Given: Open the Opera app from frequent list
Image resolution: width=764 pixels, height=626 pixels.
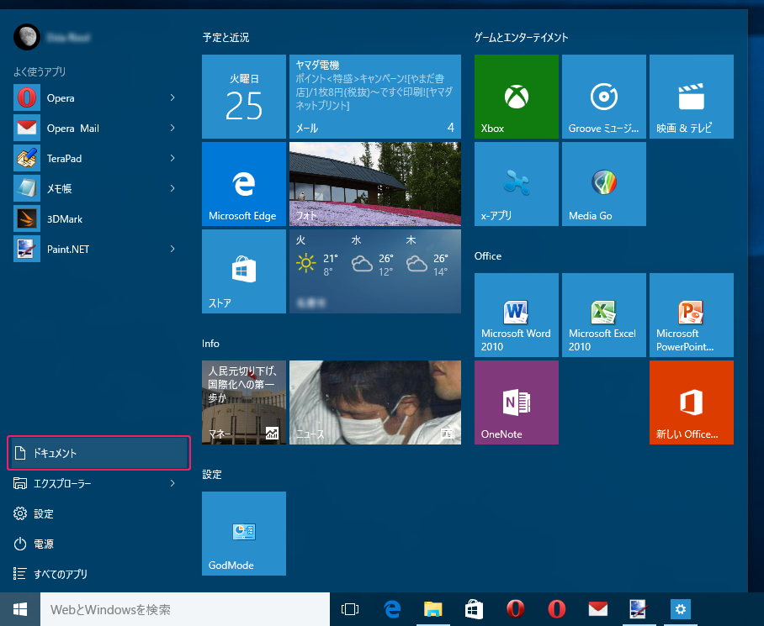Looking at the screenshot, I should tap(94, 97).
